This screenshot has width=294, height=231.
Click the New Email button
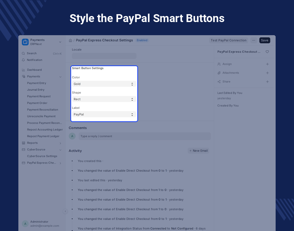coord(198,151)
